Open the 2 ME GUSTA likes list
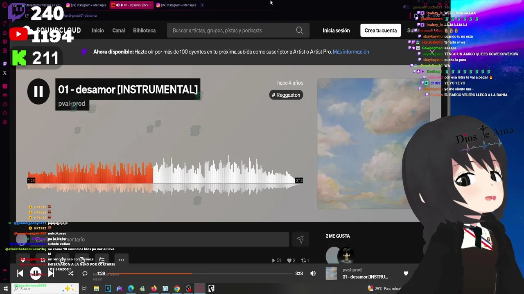The image size is (524, 294). 338,236
